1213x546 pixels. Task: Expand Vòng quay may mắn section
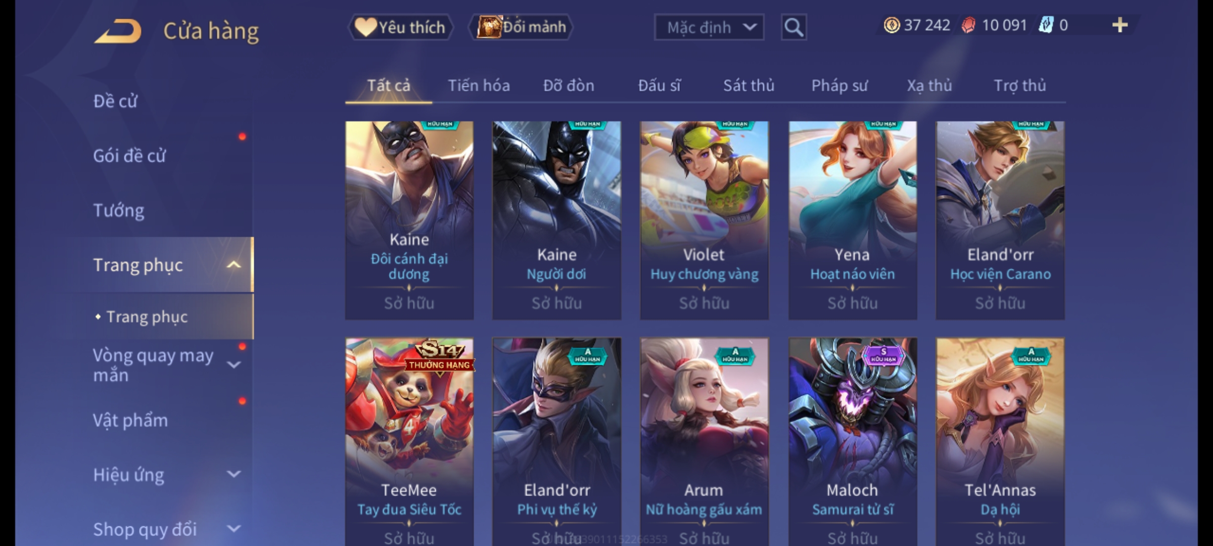tap(234, 365)
